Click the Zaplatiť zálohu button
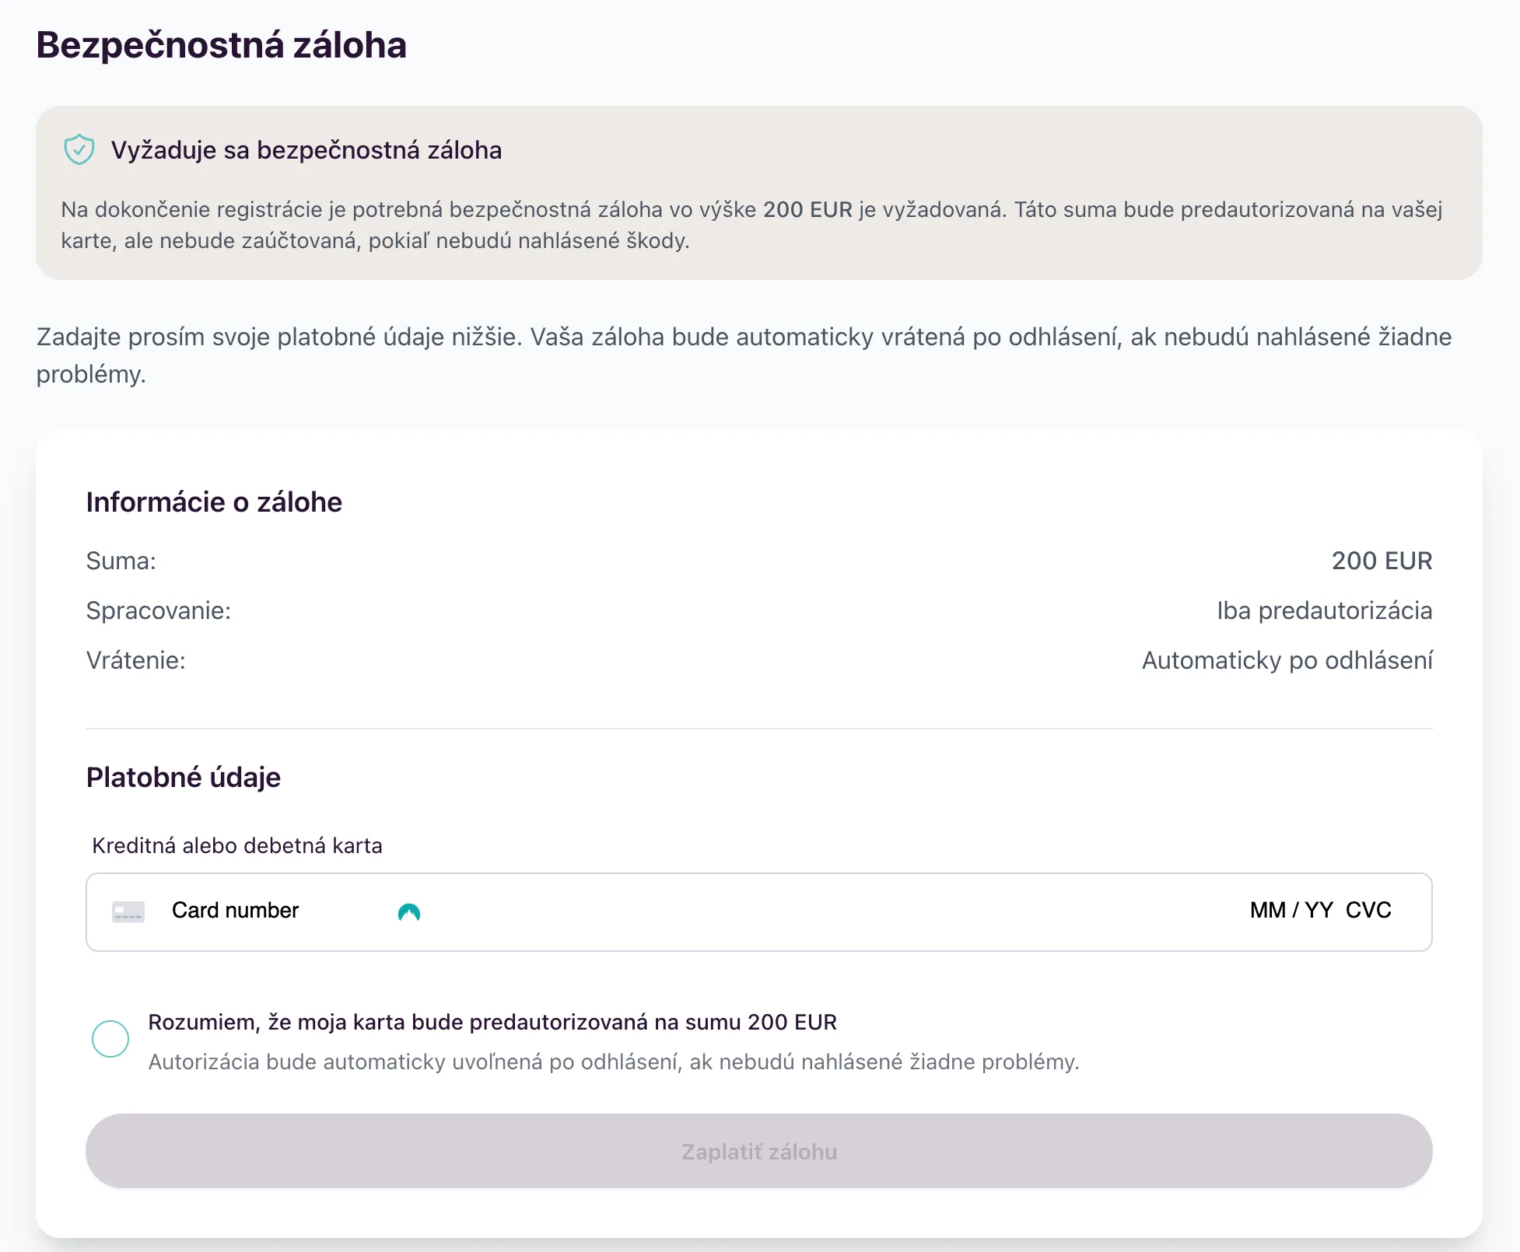The width and height of the screenshot is (1520, 1252). pyautogui.click(x=759, y=1151)
